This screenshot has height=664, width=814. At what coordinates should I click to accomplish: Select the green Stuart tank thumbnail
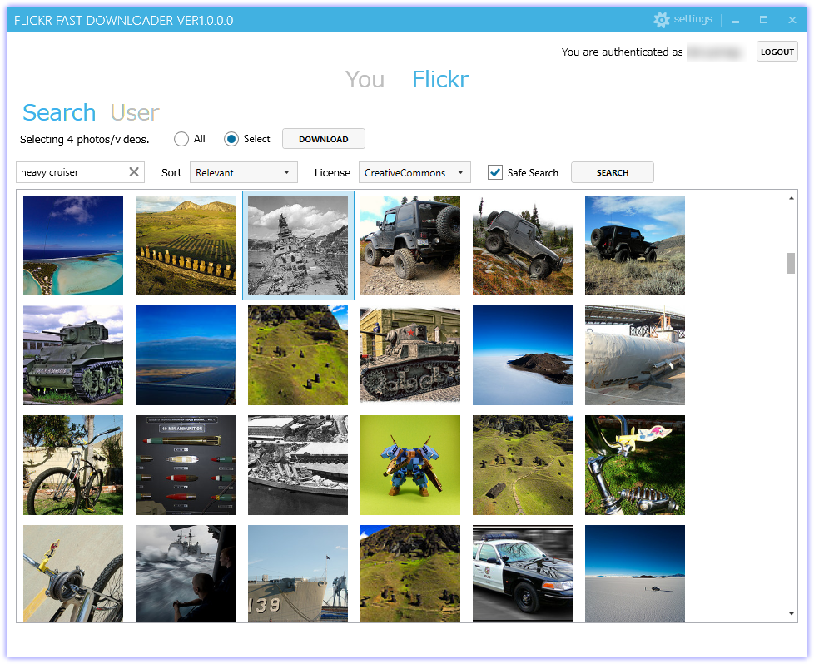pyautogui.click(x=73, y=355)
